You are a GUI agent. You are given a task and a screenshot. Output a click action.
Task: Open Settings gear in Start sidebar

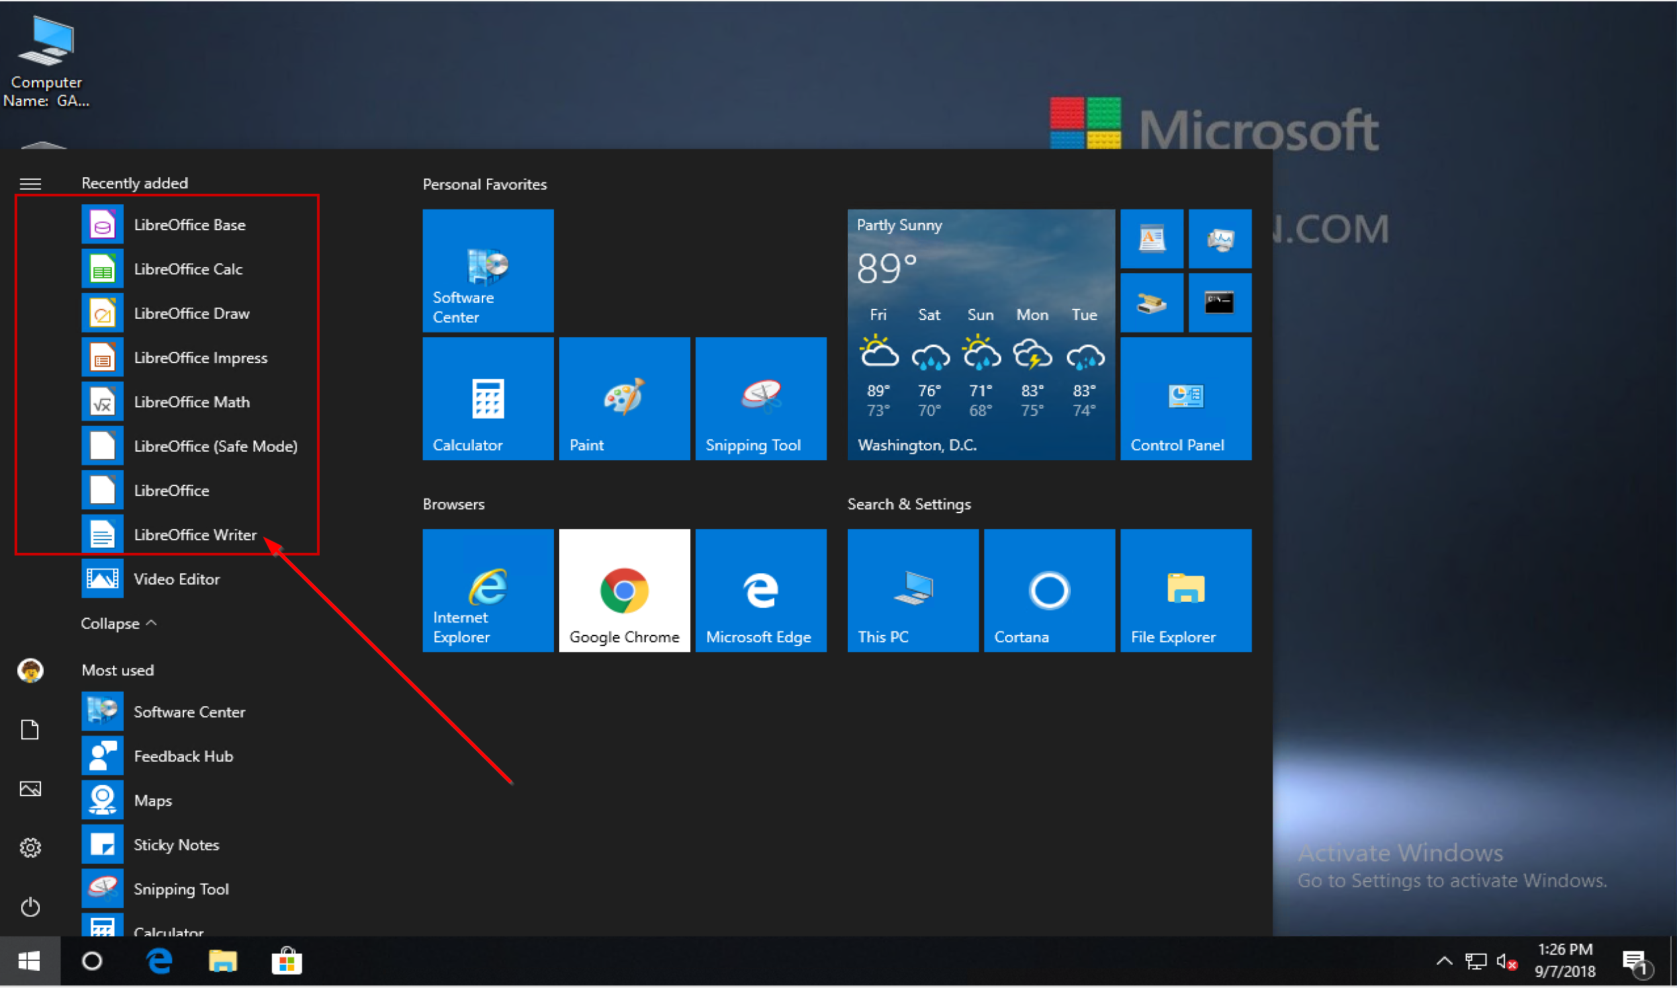point(30,847)
